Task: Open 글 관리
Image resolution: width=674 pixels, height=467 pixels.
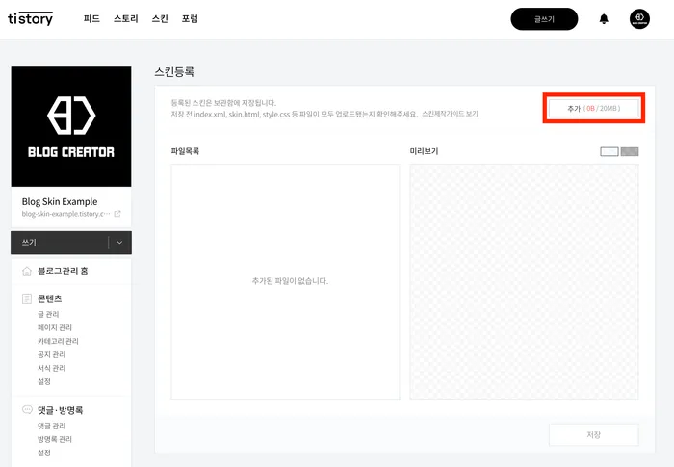Action: pyautogui.click(x=48, y=314)
